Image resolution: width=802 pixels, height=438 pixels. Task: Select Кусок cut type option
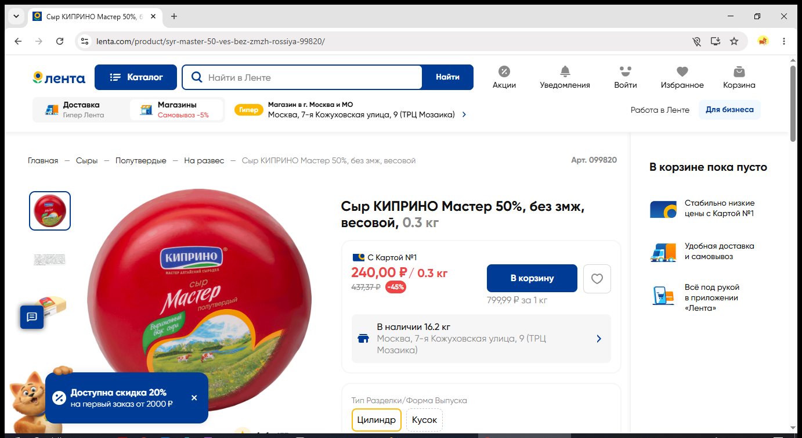point(424,420)
